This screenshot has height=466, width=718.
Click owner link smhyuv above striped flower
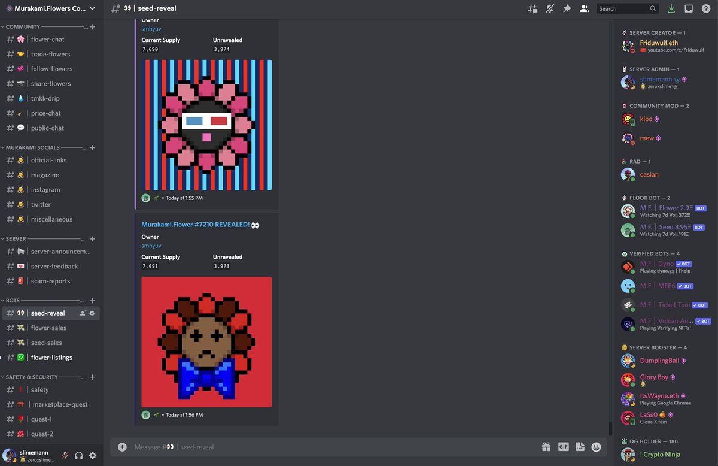151,29
